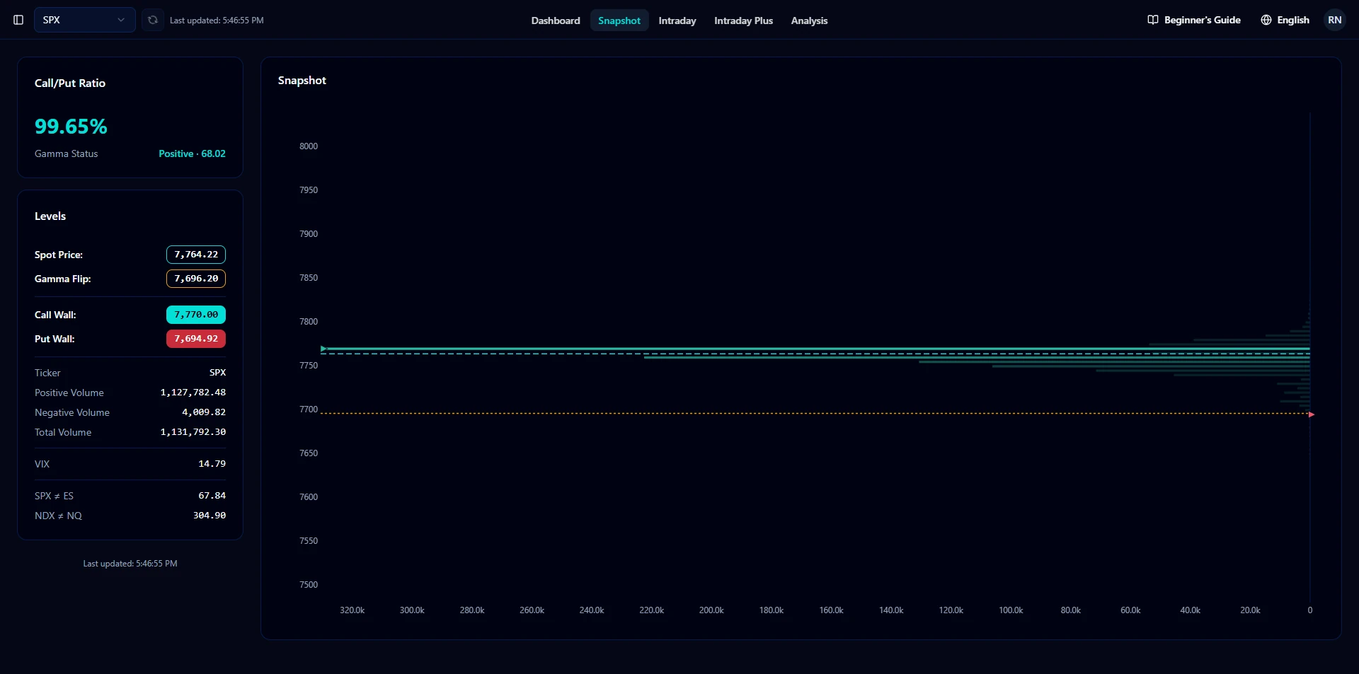Click the VIX value 14.79
1359x674 pixels.
tap(212, 464)
